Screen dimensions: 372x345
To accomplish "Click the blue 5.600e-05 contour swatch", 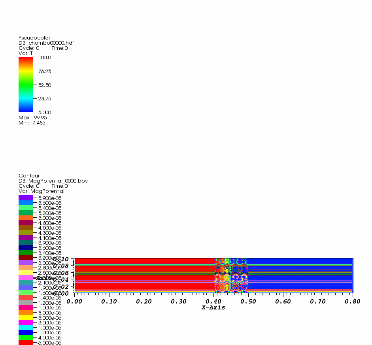I will [26, 203].
